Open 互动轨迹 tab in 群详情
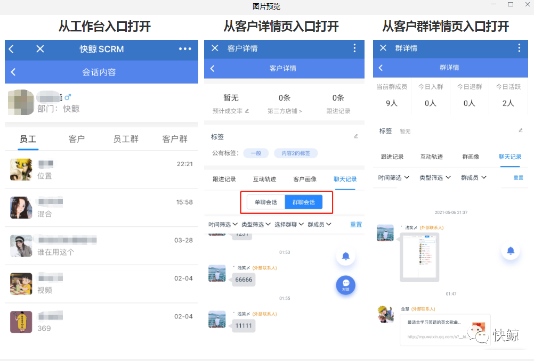 [432, 157]
